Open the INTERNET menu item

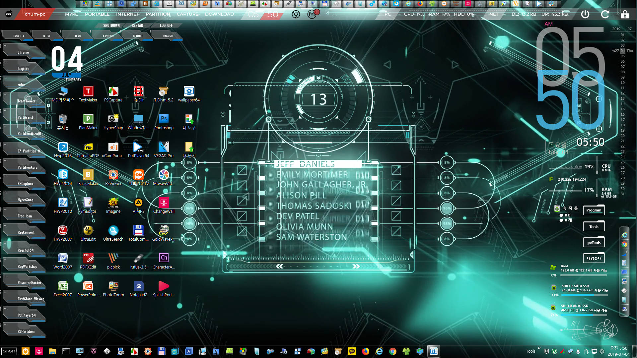coord(127,14)
